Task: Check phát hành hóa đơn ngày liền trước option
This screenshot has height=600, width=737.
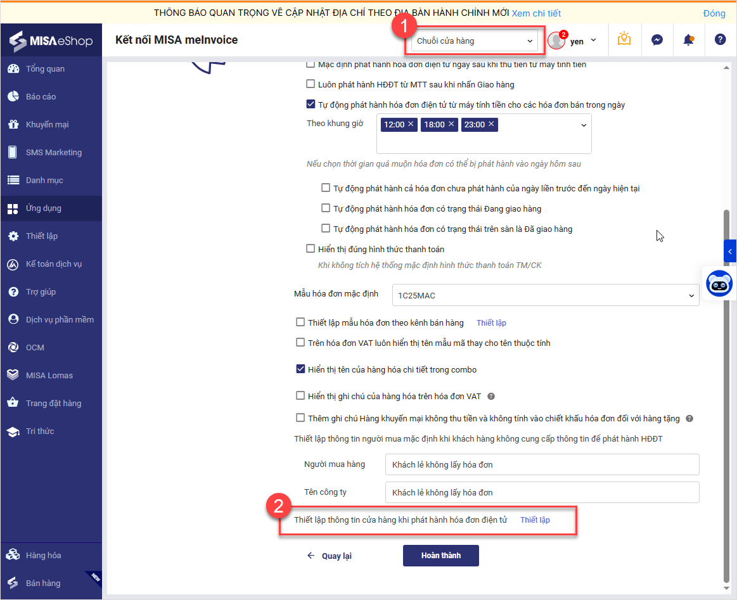Action: [326, 188]
